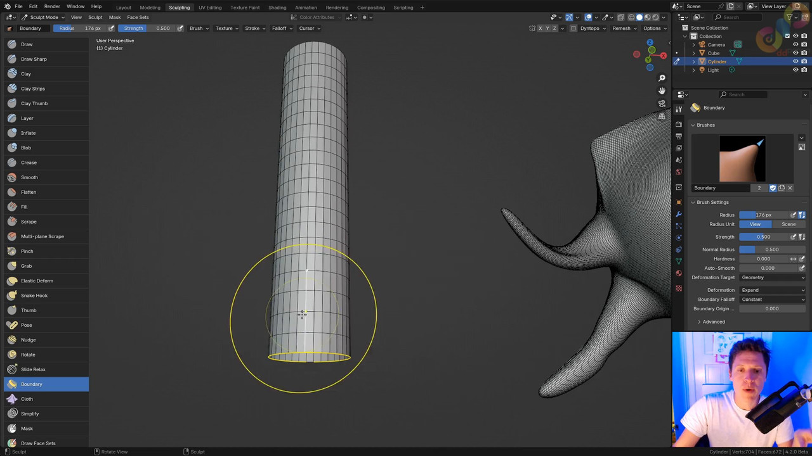Select the Flatten brush
Viewport: 812px width, 456px height.
click(46, 192)
